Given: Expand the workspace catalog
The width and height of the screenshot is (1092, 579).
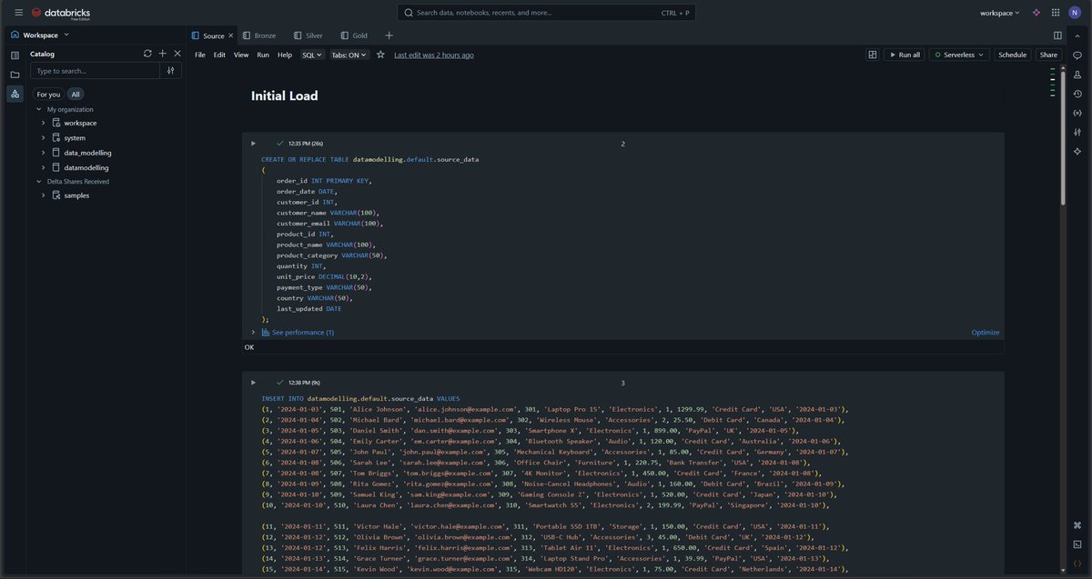Looking at the screenshot, I should [43, 123].
